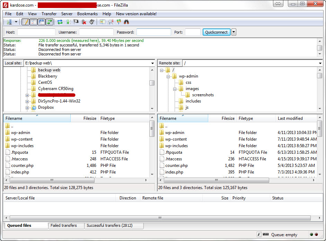This screenshot has height=241, width=326.
Task: Toggle directory comparison
Action: pyautogui.click(x=111, y=22)
